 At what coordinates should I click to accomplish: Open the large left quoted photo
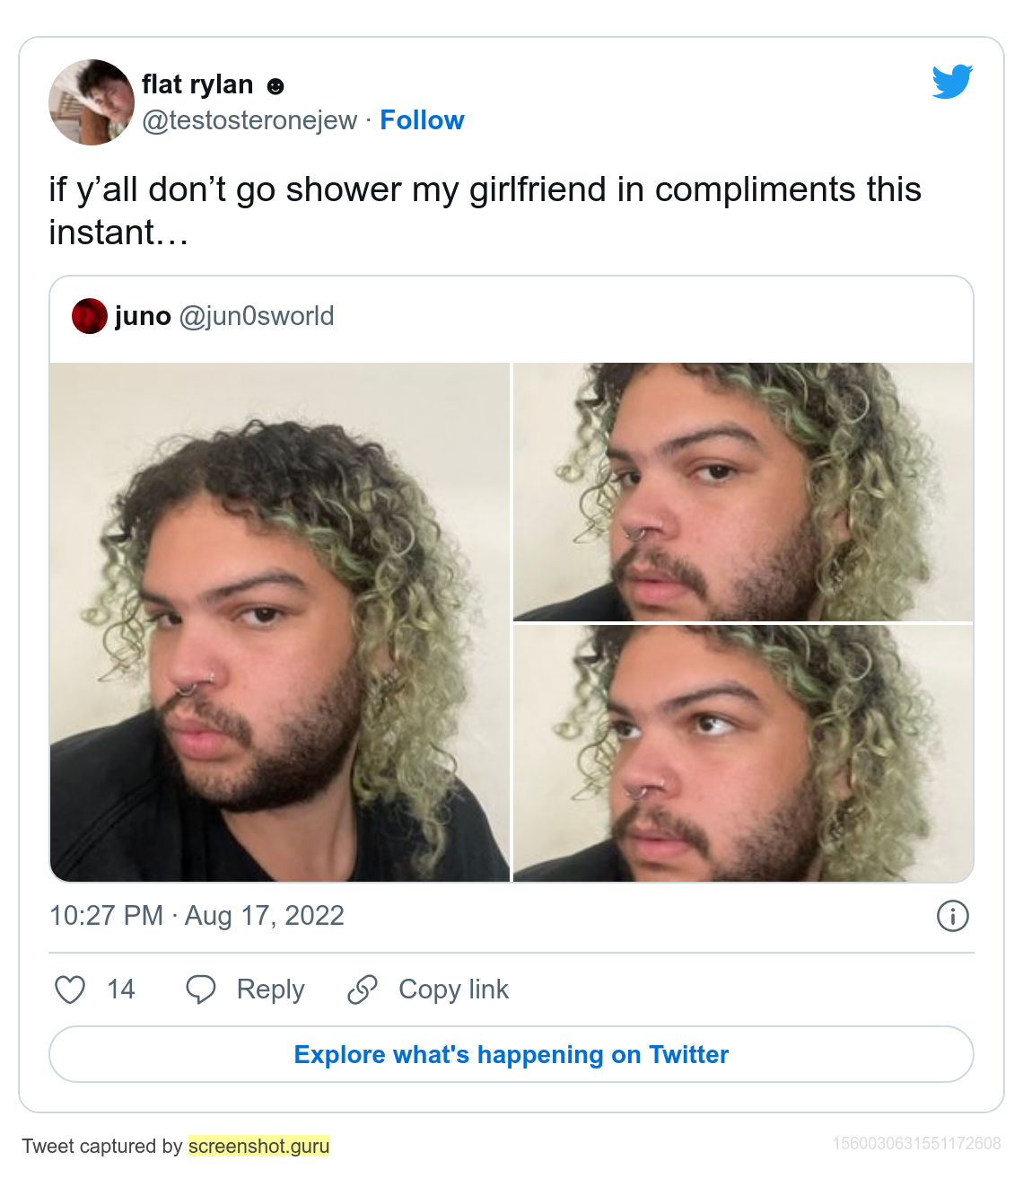tap(280, 622)
